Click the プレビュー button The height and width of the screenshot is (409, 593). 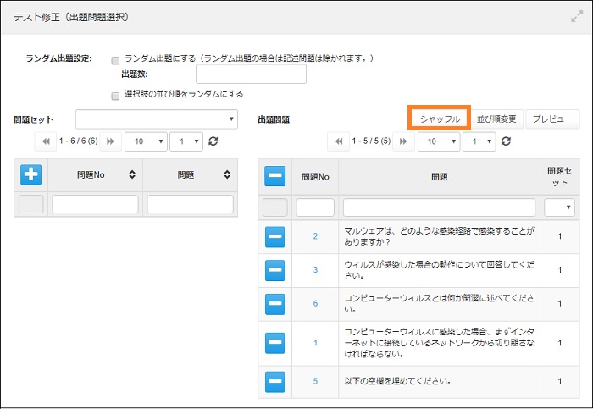tap(554, 119)
